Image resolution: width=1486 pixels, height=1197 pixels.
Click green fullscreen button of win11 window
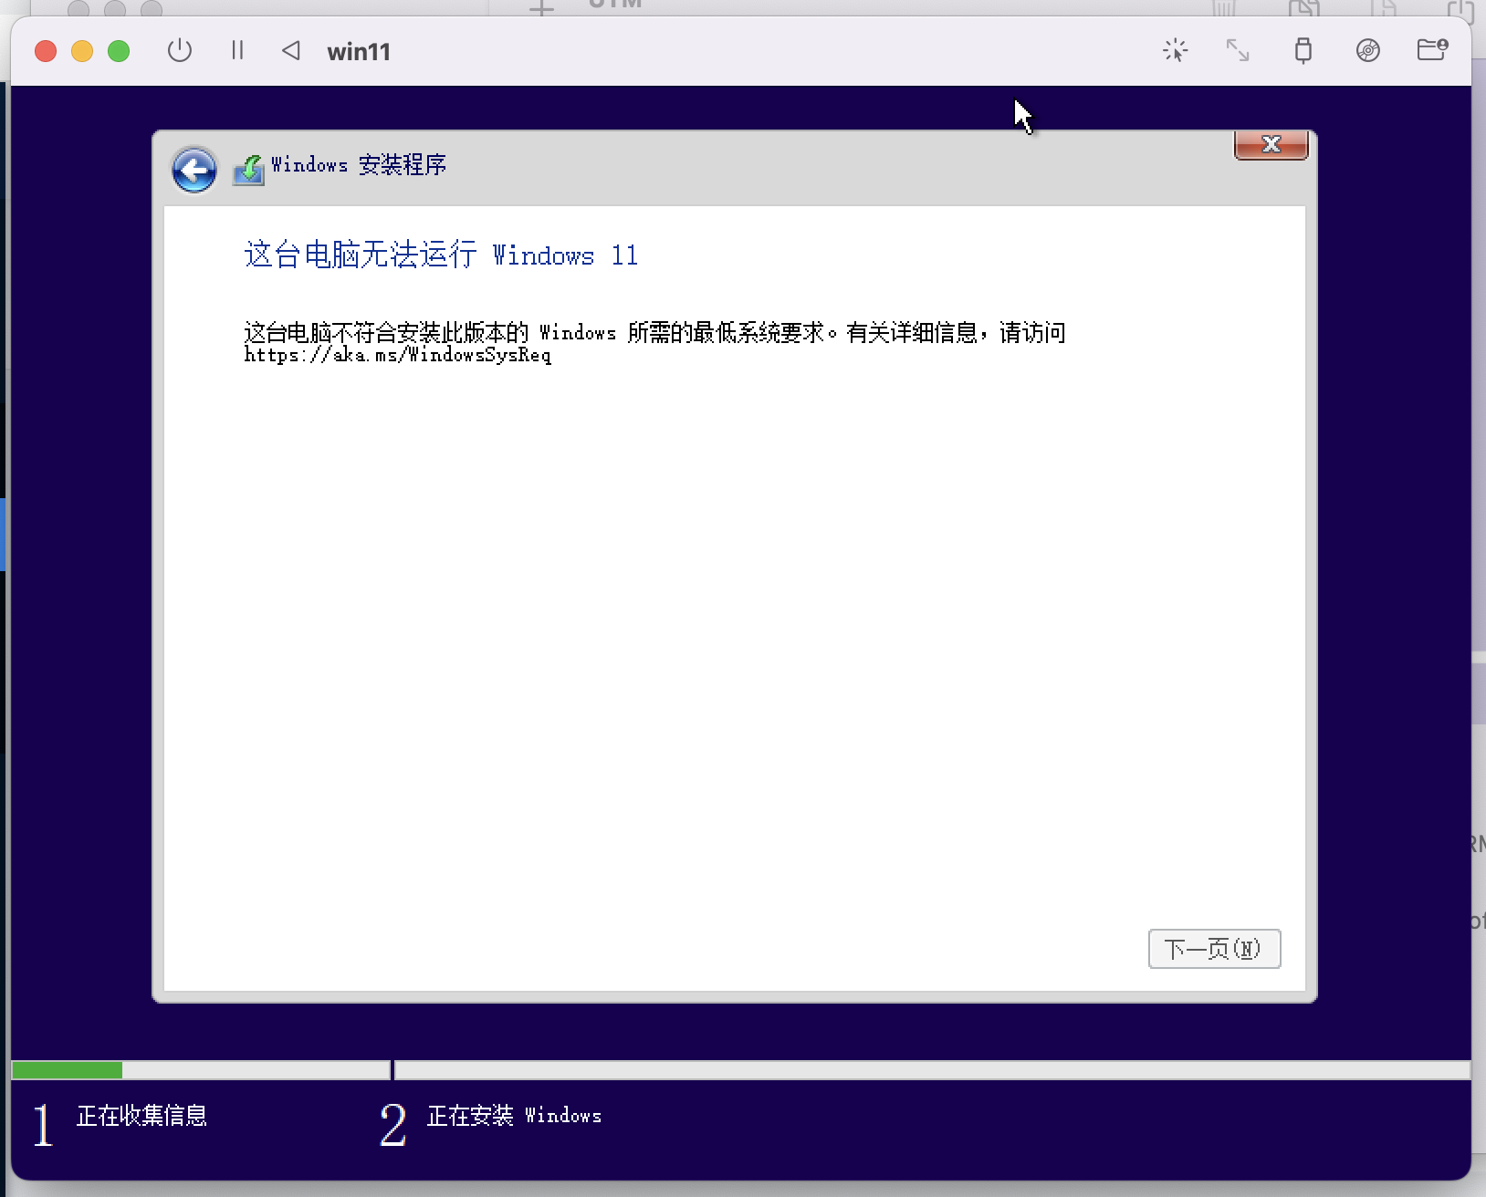119,51
